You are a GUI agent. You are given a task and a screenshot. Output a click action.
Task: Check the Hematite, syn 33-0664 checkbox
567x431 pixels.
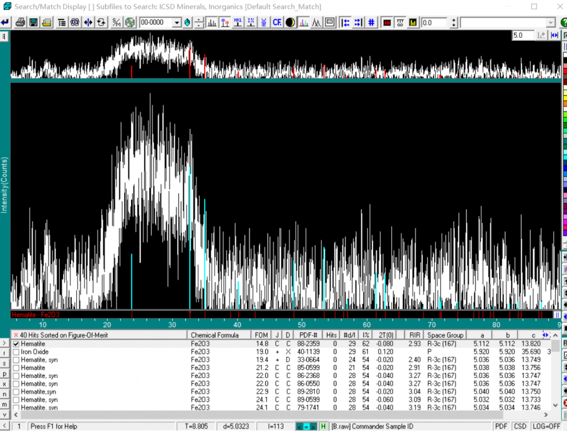coord(16,360)
